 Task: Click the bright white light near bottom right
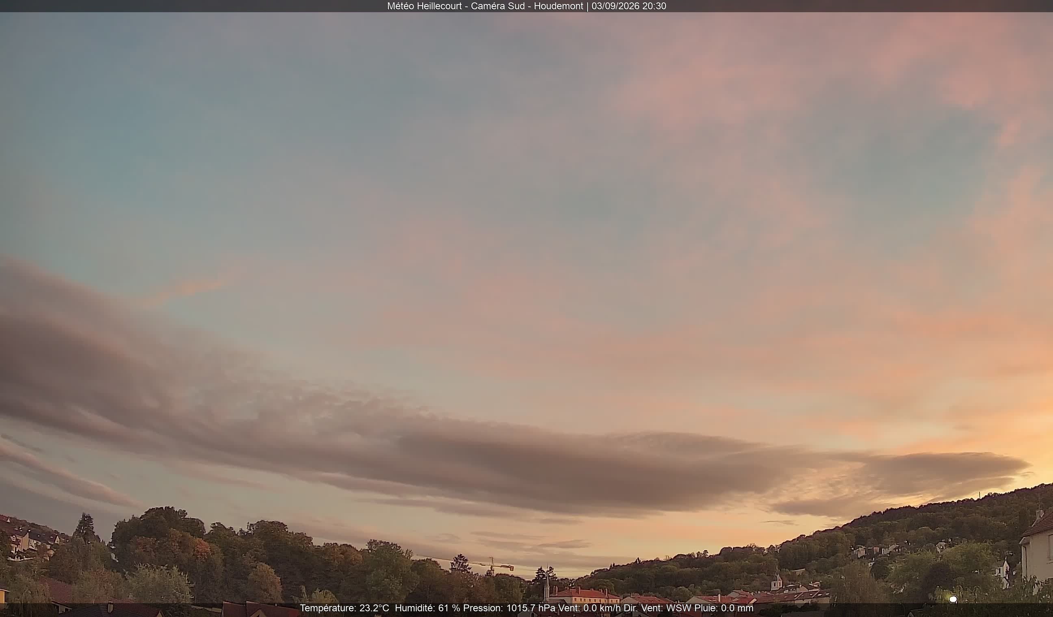(x=953, y=600)
